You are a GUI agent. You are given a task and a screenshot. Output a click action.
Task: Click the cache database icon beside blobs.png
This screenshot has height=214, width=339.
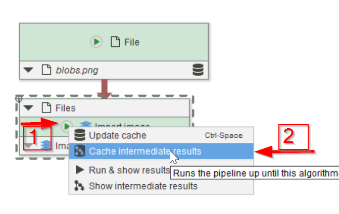pos(198,70)
